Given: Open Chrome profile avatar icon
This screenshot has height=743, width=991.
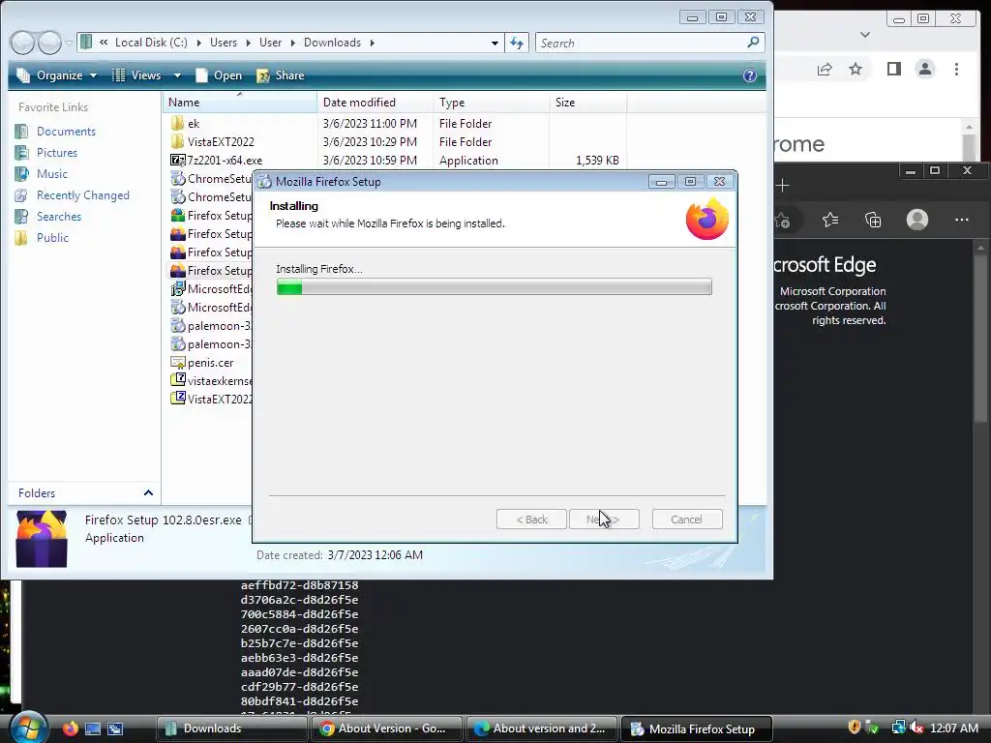Looking at the screenshot, I should 924,69.
